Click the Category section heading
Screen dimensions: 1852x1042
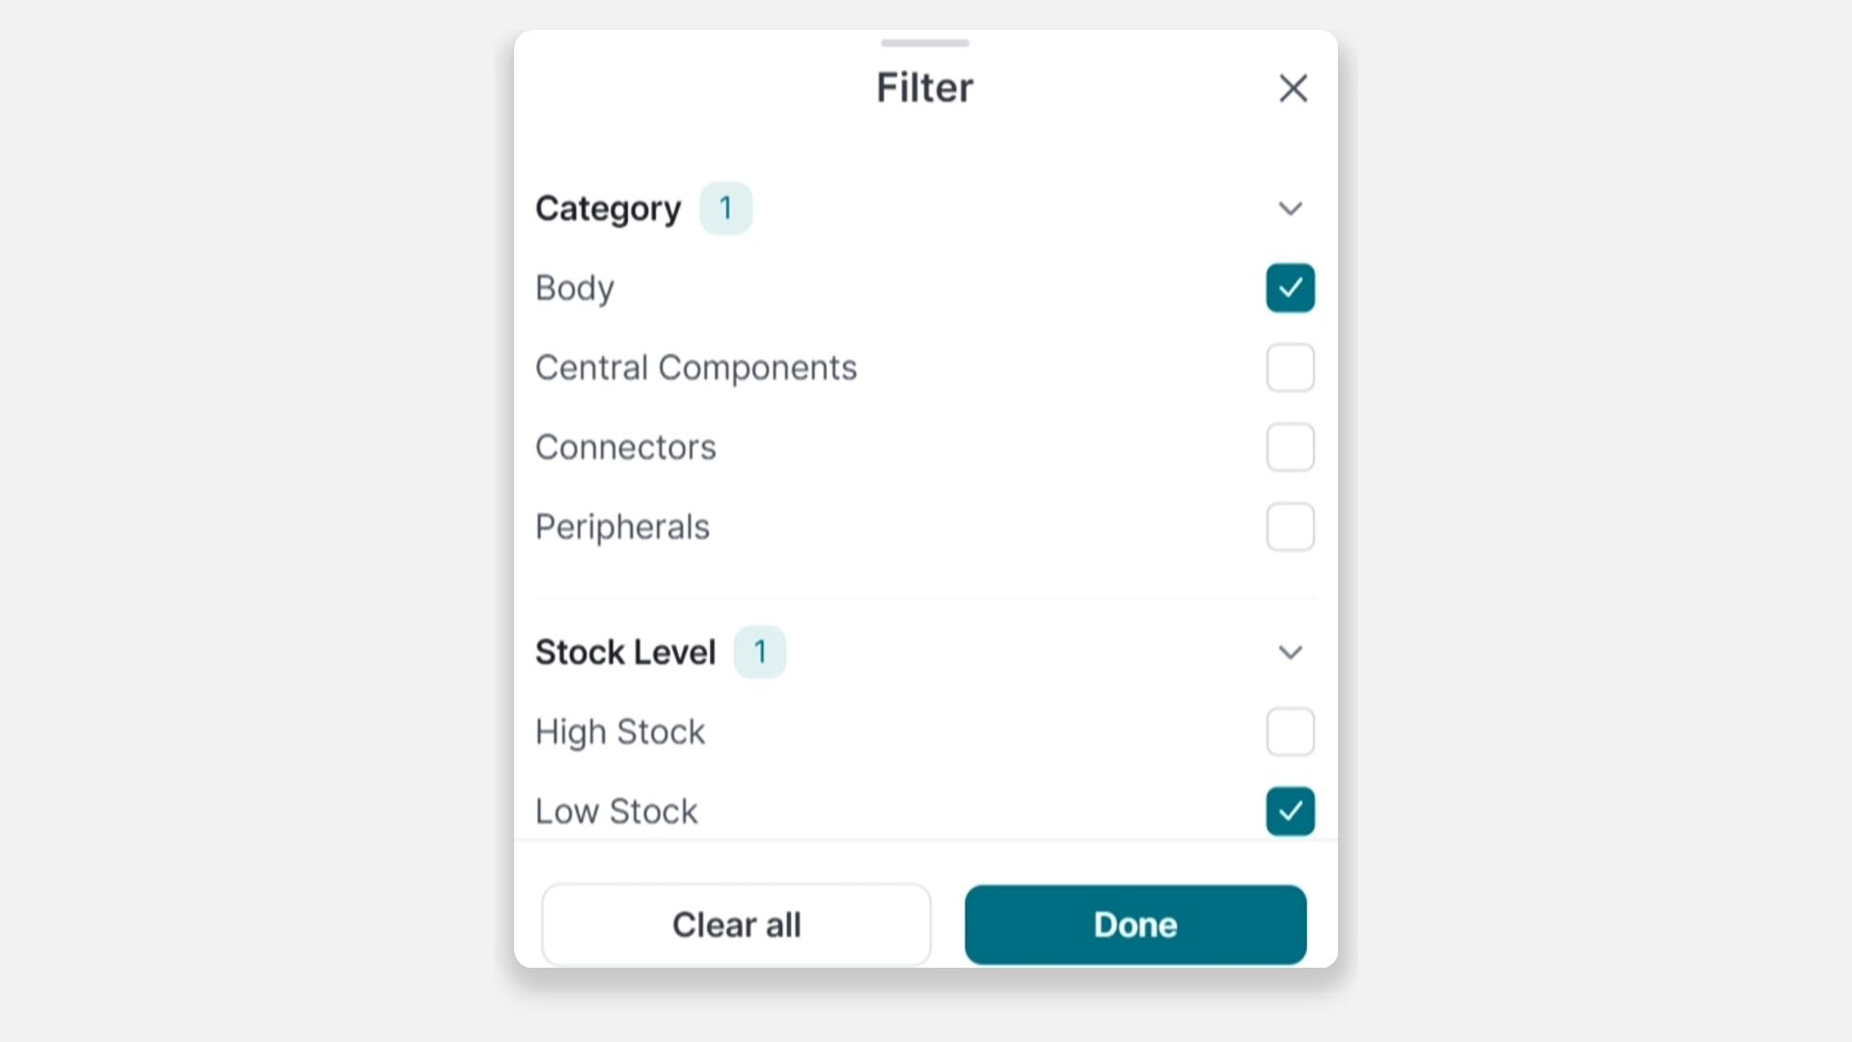pos(608,208)
